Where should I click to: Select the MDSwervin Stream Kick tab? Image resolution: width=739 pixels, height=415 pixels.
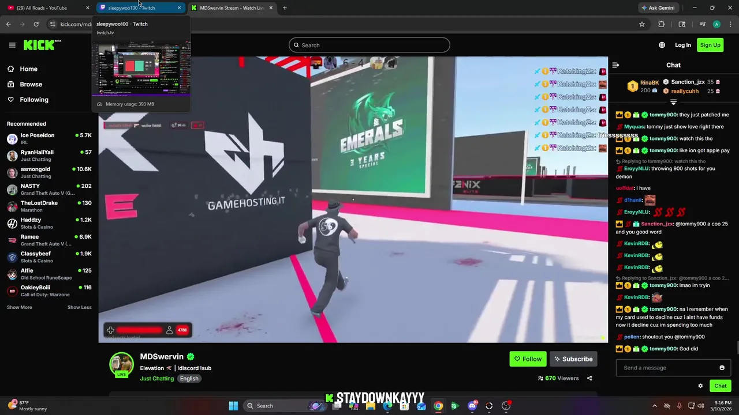tap(232, 8)
